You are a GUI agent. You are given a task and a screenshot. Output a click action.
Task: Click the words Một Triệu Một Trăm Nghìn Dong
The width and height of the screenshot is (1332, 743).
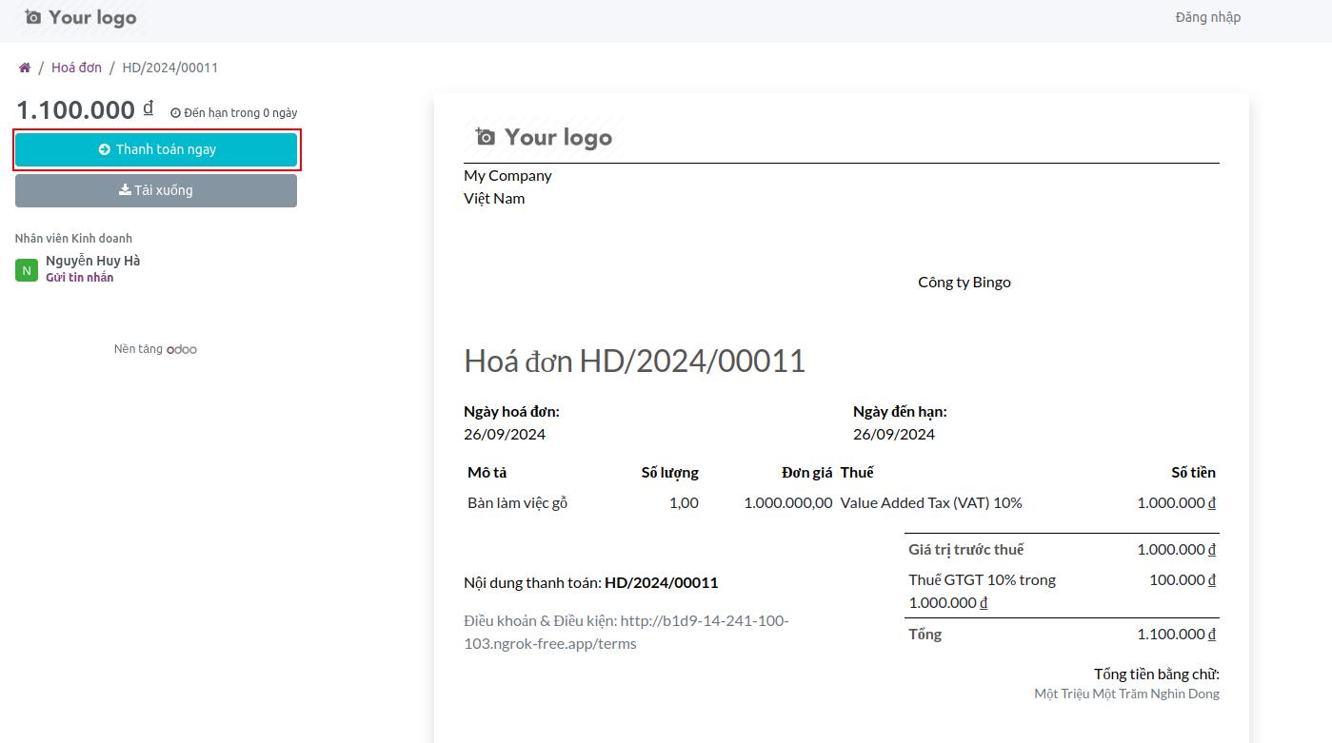(1127, 694)
